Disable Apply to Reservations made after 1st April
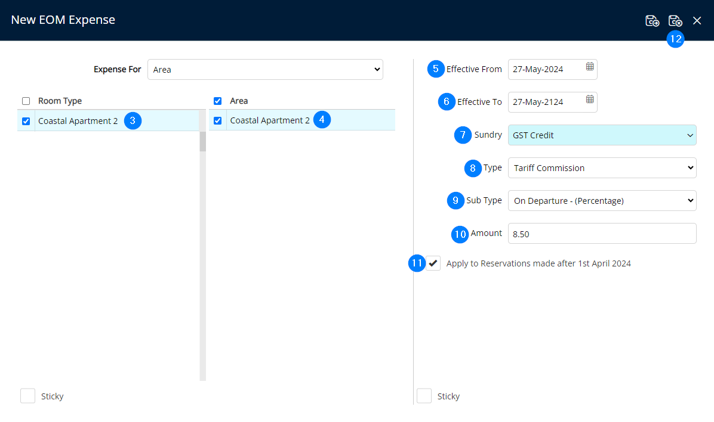This screenshot has height=422, width=714. click(x=433, y=263)
